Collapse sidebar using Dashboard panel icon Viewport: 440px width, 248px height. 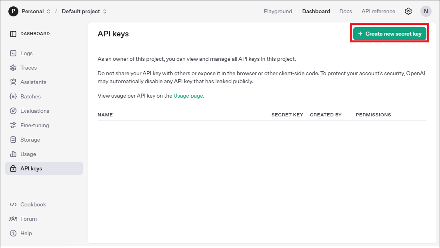pyautogui.click(x=13, y=34)
